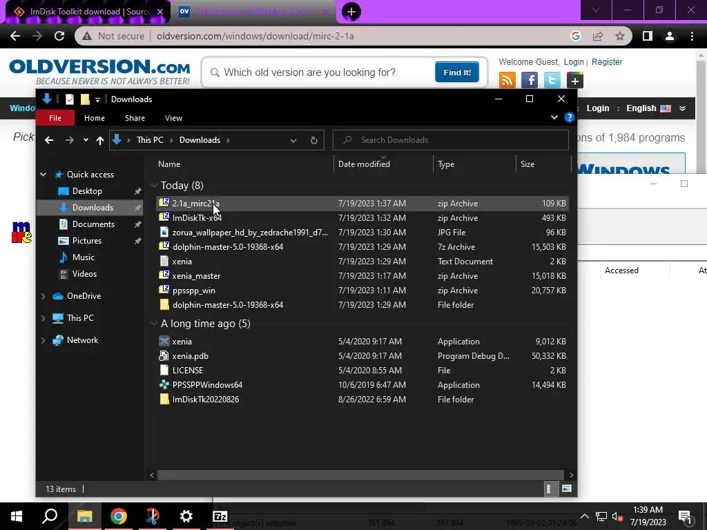Click the Chrome address bar URL
This screenshot has height=530, width=707.
click(x=255, y=36)
